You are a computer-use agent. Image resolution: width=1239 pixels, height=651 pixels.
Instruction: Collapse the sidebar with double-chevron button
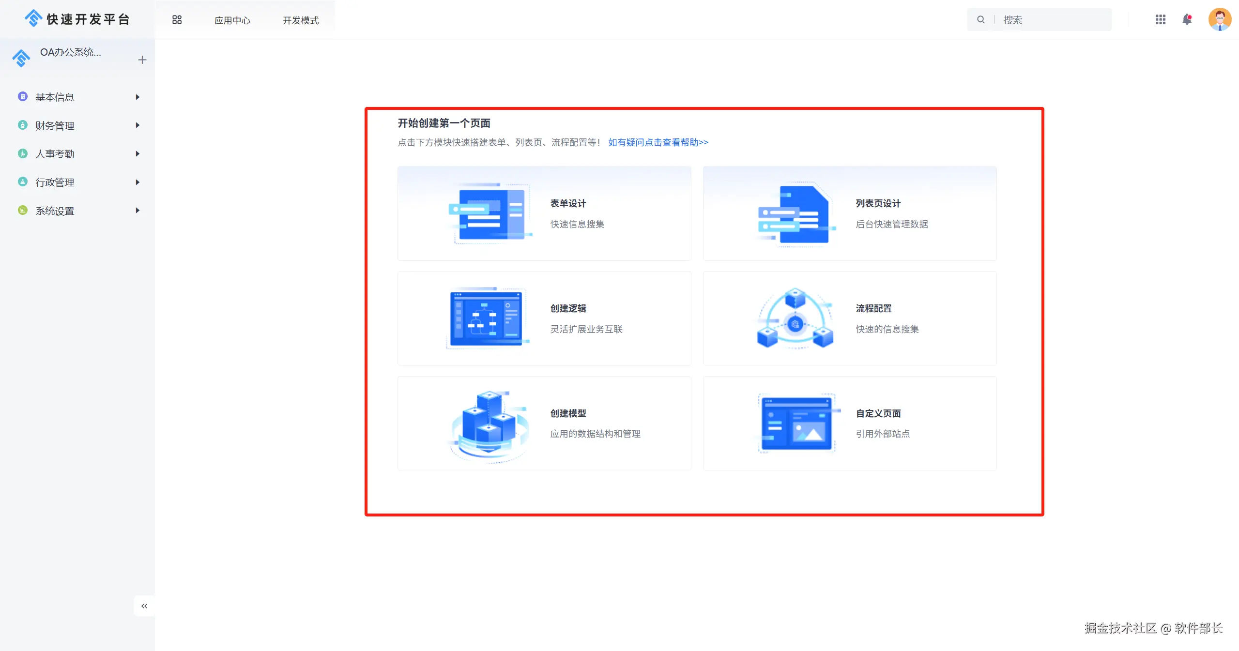(x=144, y=606)
